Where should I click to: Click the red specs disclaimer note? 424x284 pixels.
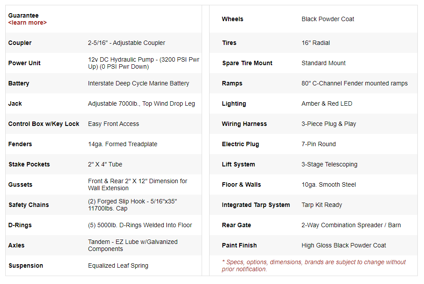pos(314,266)
